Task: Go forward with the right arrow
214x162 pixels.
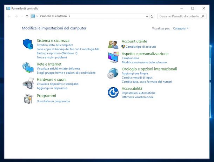Action: (16, 16)
